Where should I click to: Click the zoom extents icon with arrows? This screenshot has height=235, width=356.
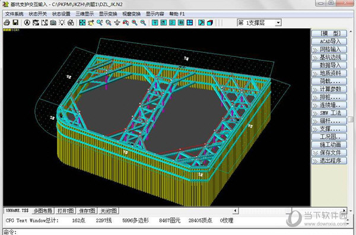(x=82, y=23)
